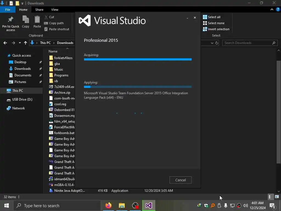
Task: Open recent locations dropdown arrow
Action: 20,43
